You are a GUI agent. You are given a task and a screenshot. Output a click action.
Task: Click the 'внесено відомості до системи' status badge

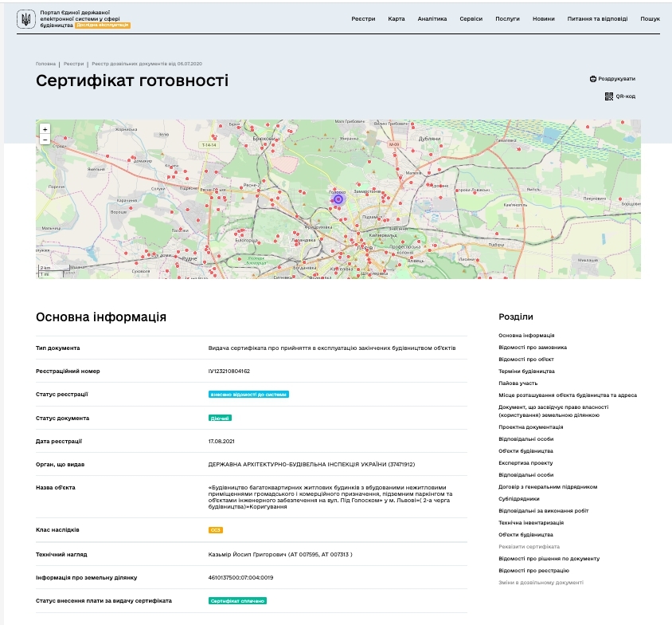(x=248, y=395)
